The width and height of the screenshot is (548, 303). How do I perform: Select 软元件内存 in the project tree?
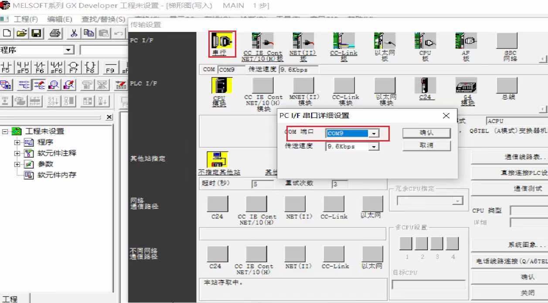[56, 175]
